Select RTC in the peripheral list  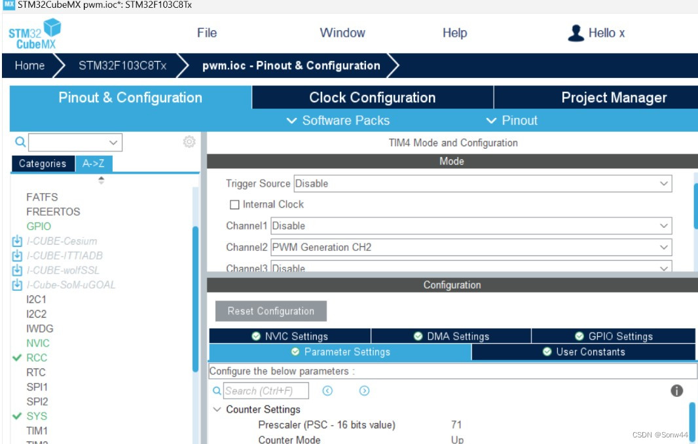(x=35, y=373)
